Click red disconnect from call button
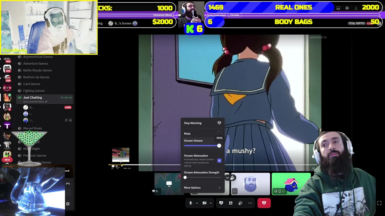The image size is (385, 216). pyautogui.click(x=264, y=203)
